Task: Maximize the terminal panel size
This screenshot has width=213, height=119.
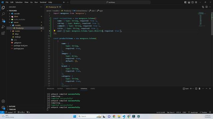Action: point(206,89)
